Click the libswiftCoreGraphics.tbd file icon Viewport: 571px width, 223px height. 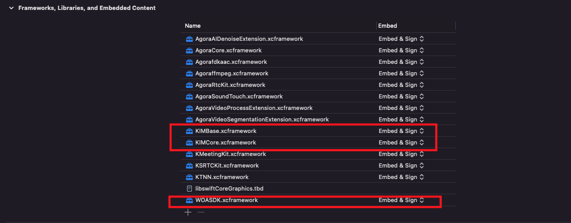pos(190,188)
